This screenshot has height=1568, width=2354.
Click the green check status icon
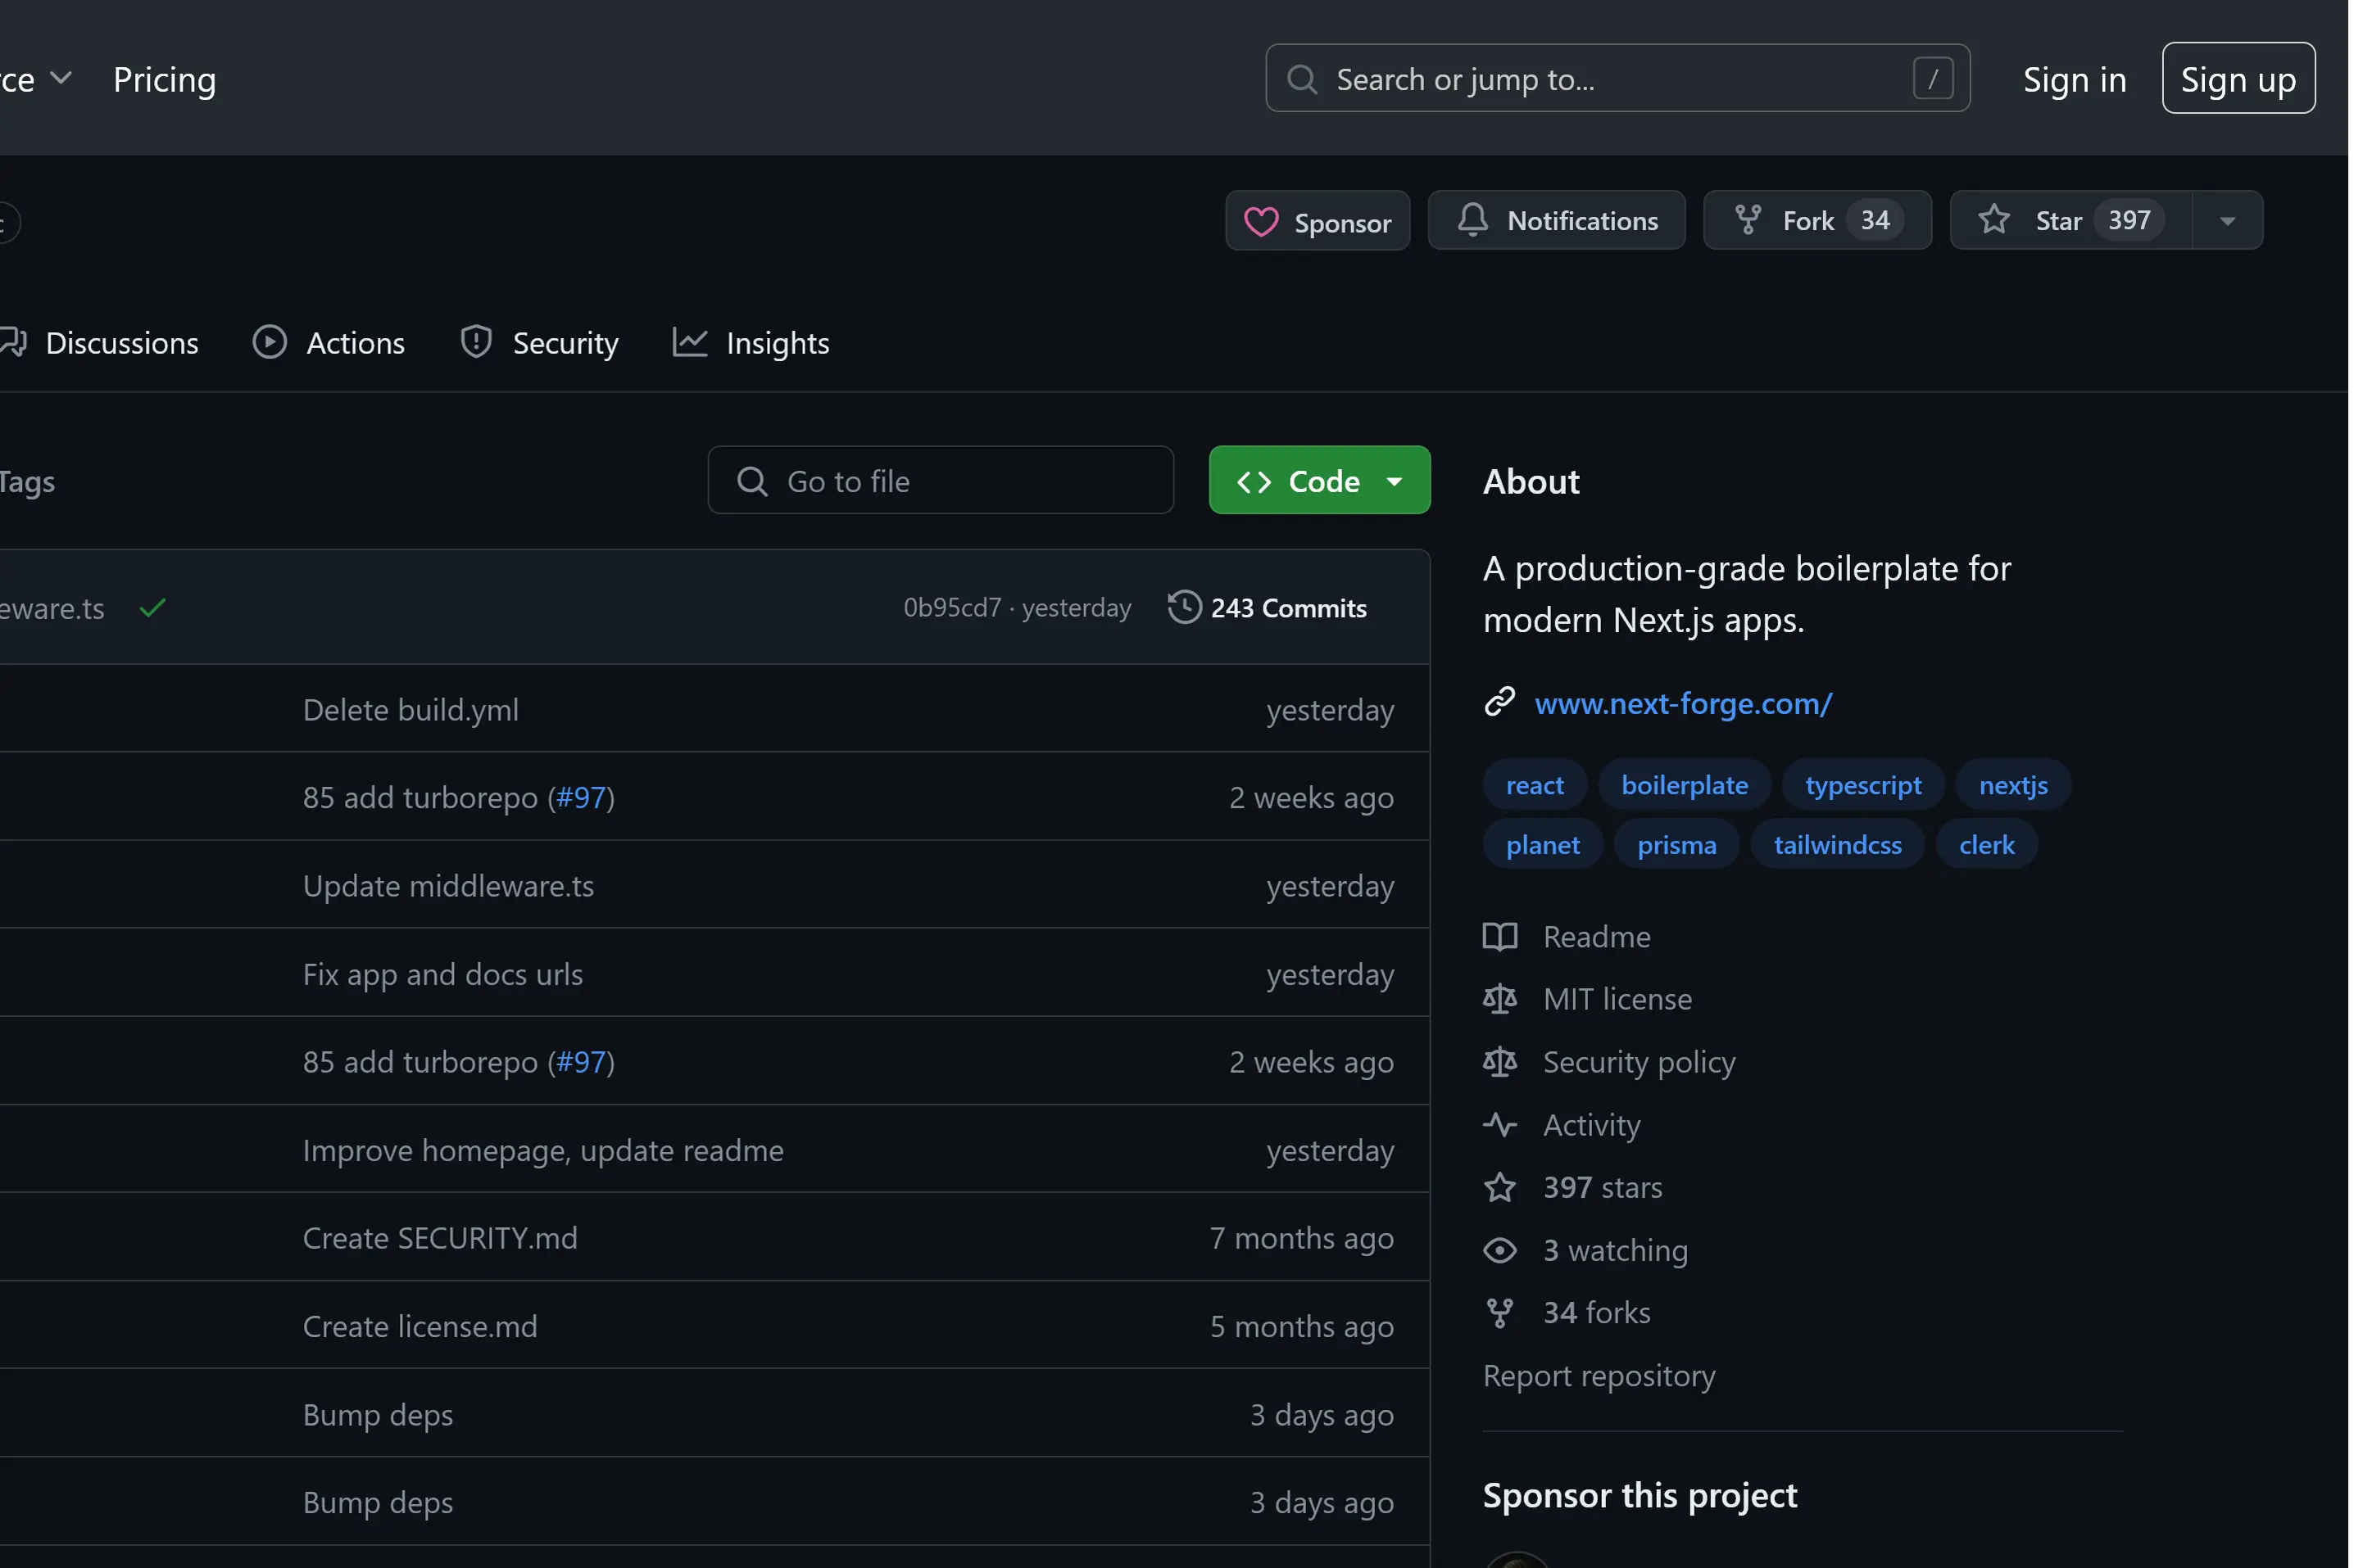tap(153, 608)
